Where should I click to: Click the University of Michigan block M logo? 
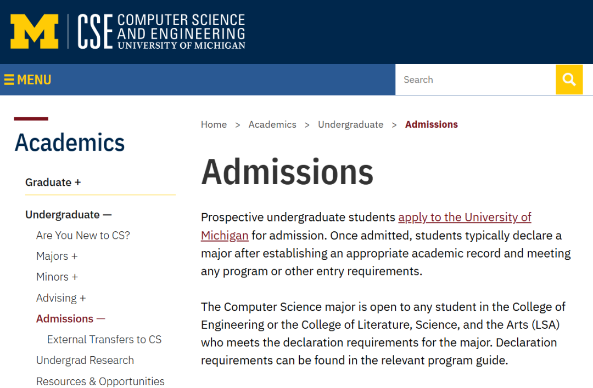35,32
